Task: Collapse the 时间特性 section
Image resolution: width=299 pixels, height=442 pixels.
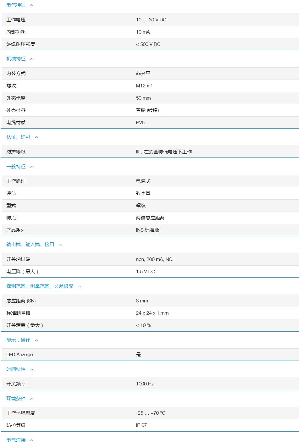Action: 32,369
